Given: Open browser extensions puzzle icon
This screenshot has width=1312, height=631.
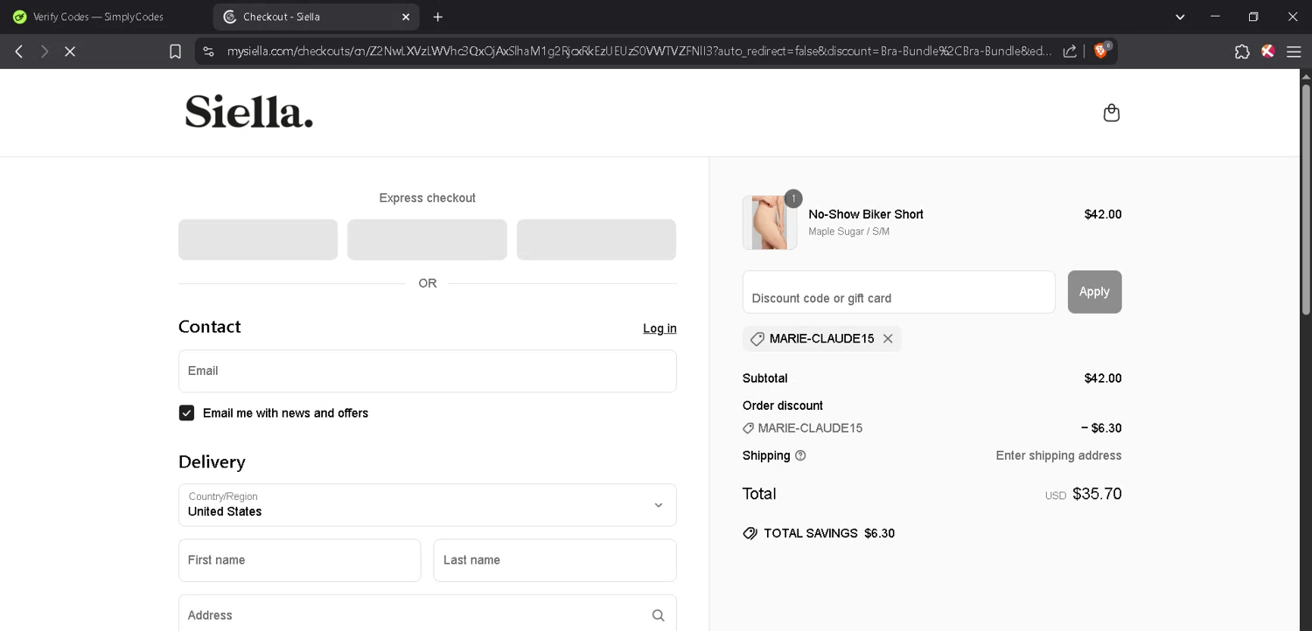Looking at the screenshot, I should pos(1242,52).
